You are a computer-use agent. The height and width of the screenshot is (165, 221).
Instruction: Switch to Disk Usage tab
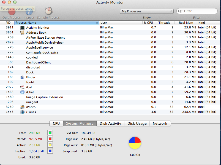pos(137,123)
